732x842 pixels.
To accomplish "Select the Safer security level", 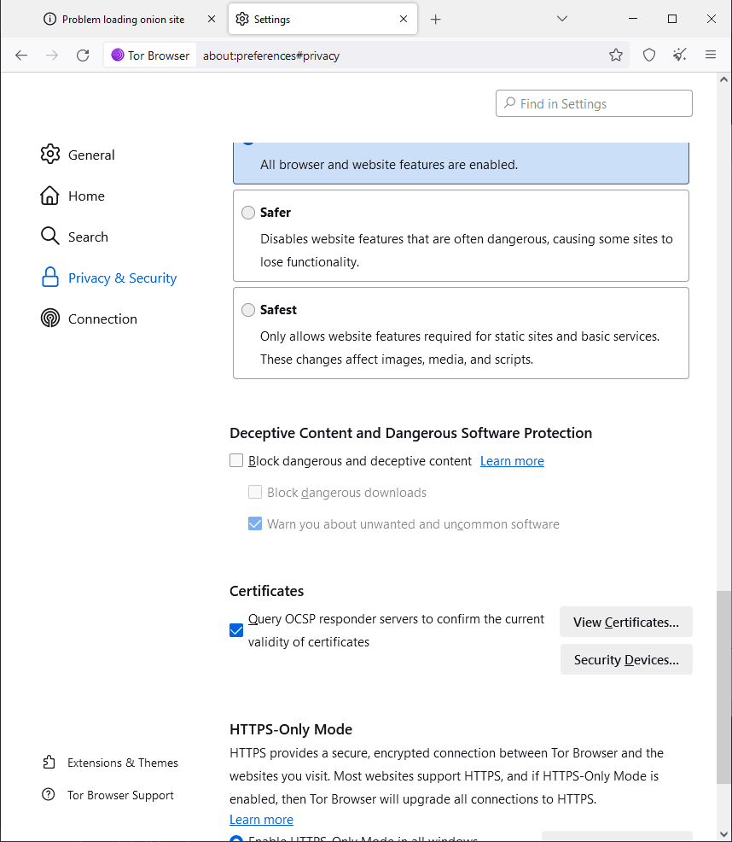I will [x=248, y=213].
